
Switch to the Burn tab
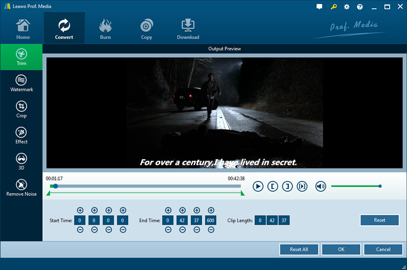tap(105, 28)
